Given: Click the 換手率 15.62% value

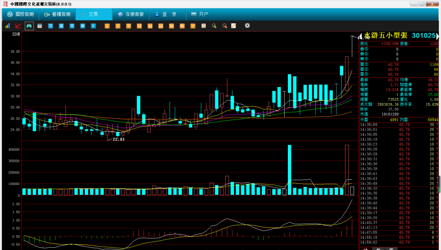Looking at the screenshot, I should click(432, 104).
